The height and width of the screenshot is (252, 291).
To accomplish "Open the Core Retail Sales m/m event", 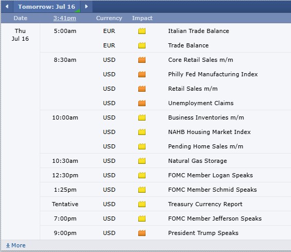I will (x=201, y=60).
